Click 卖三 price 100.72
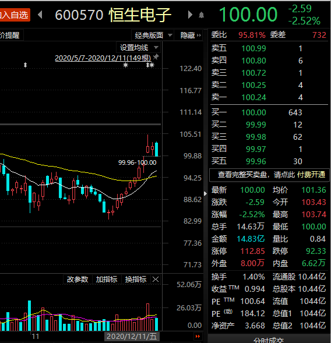The image size is (331, 343). tap(253, 73)
